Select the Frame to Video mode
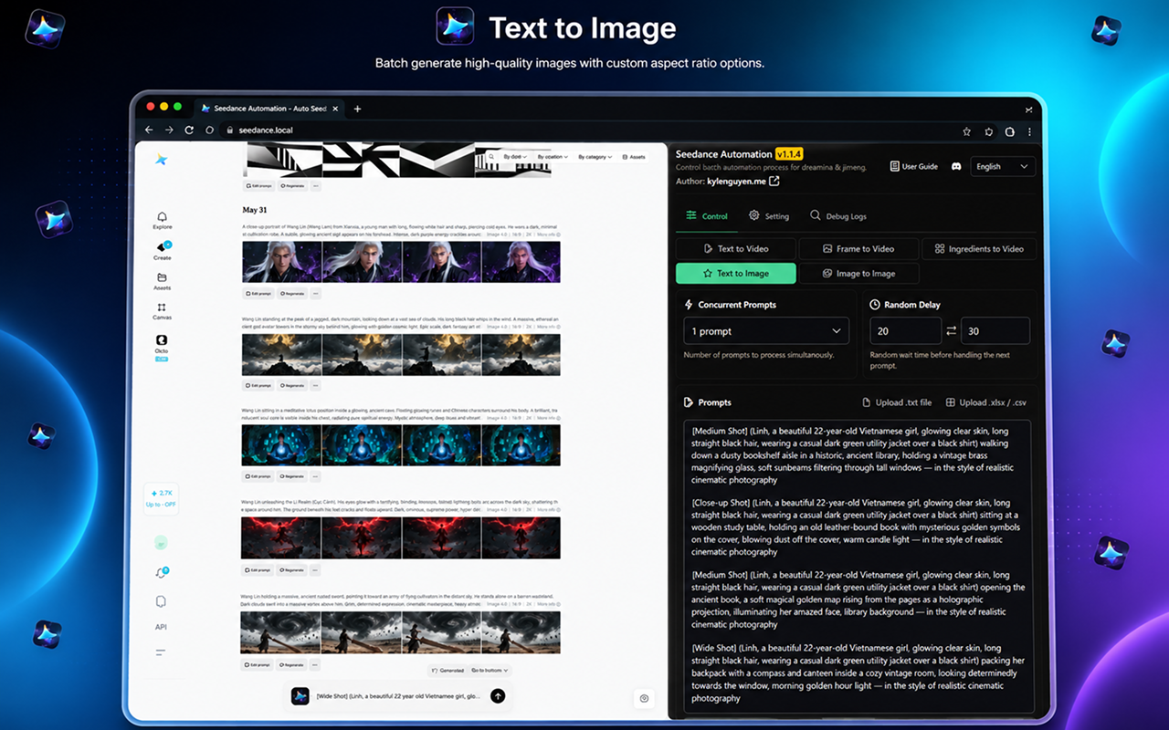1169x730 pixels. (858, 249)
